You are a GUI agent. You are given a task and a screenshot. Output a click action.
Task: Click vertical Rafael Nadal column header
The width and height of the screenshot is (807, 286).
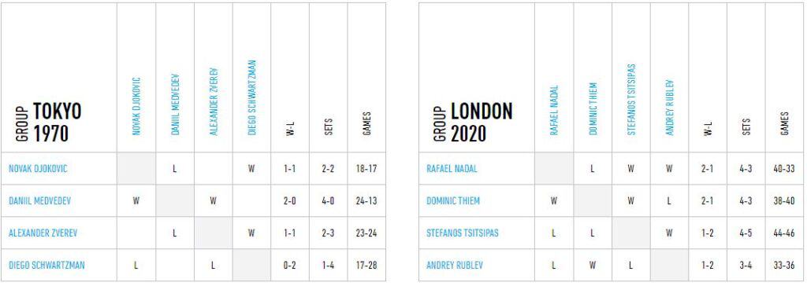[554, 111]
